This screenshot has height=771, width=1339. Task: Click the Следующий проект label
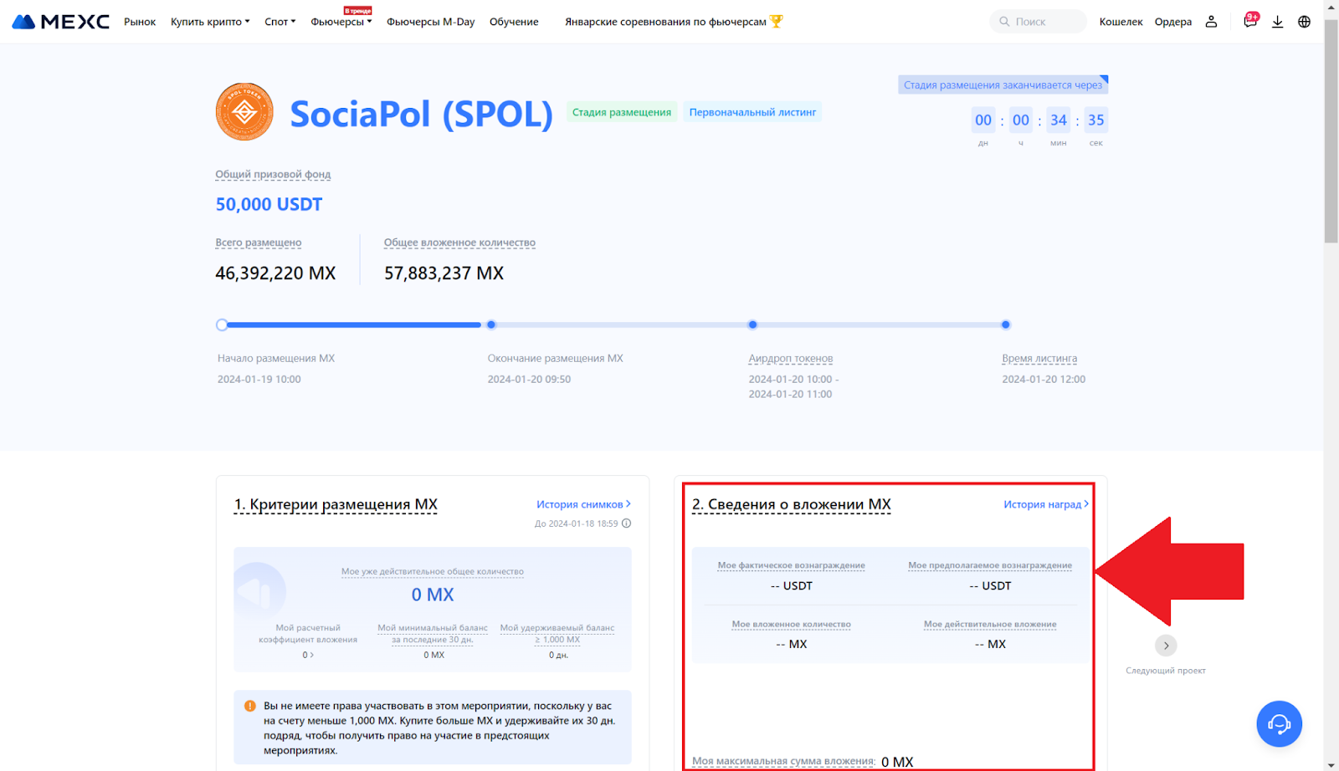(1166, 671)
